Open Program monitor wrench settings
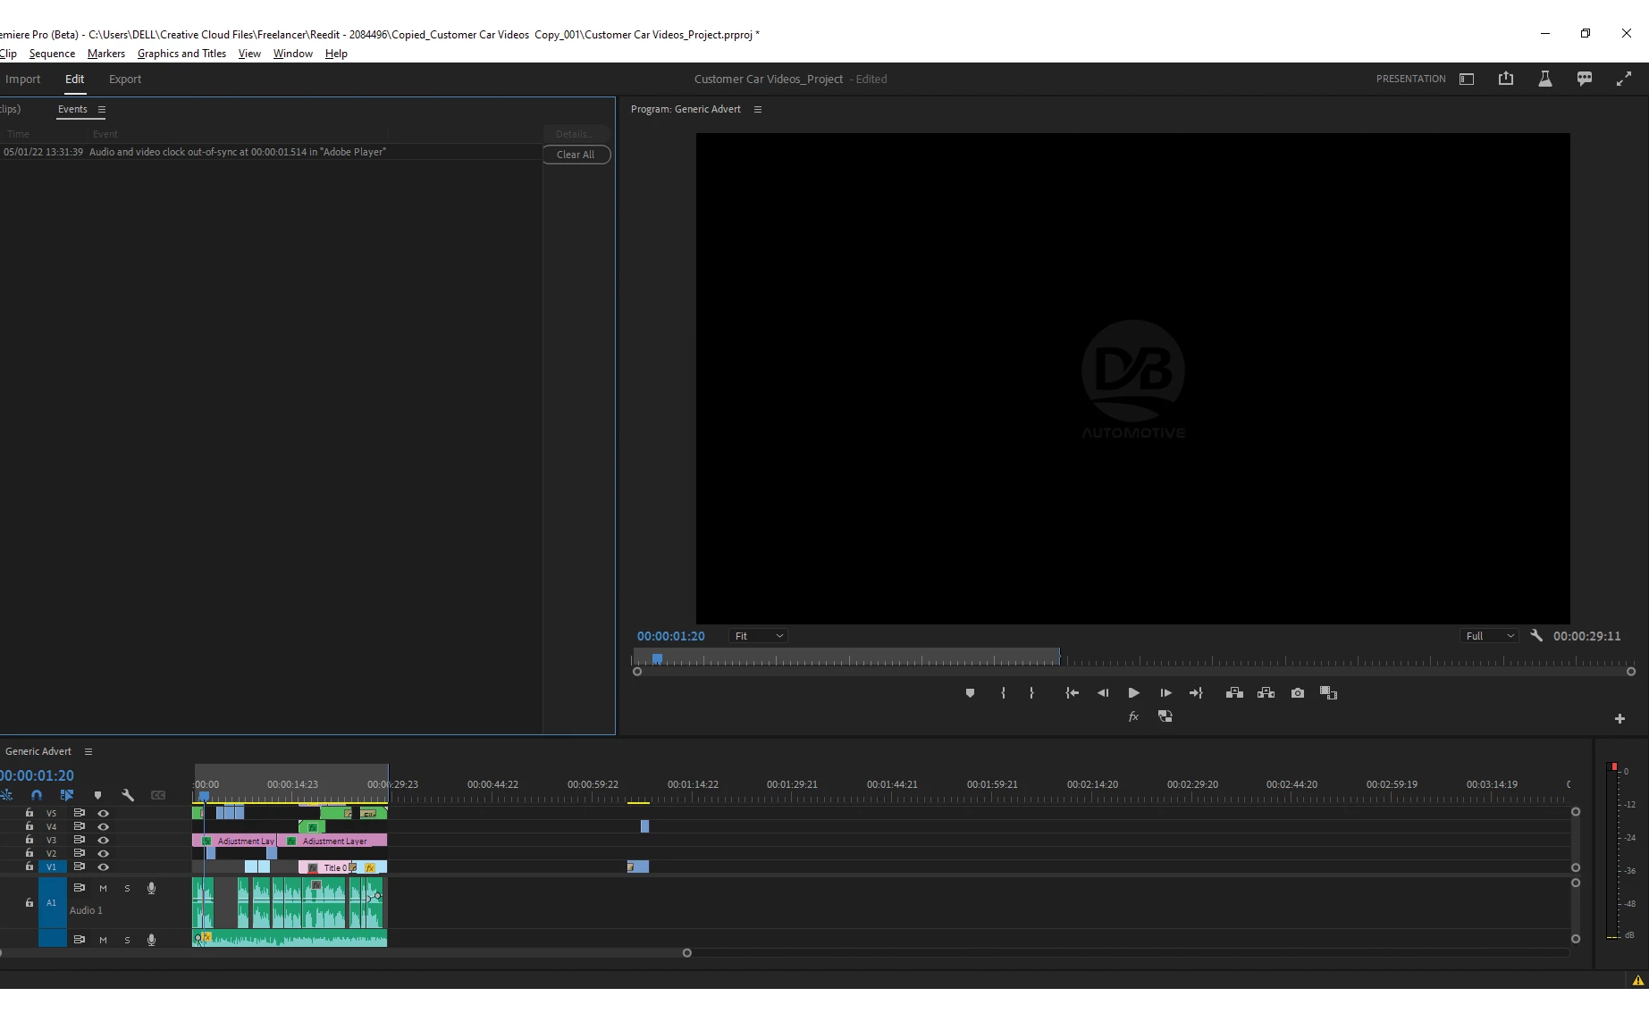Screen dimensions: 1649x1013 click(x=1536, y=636)
